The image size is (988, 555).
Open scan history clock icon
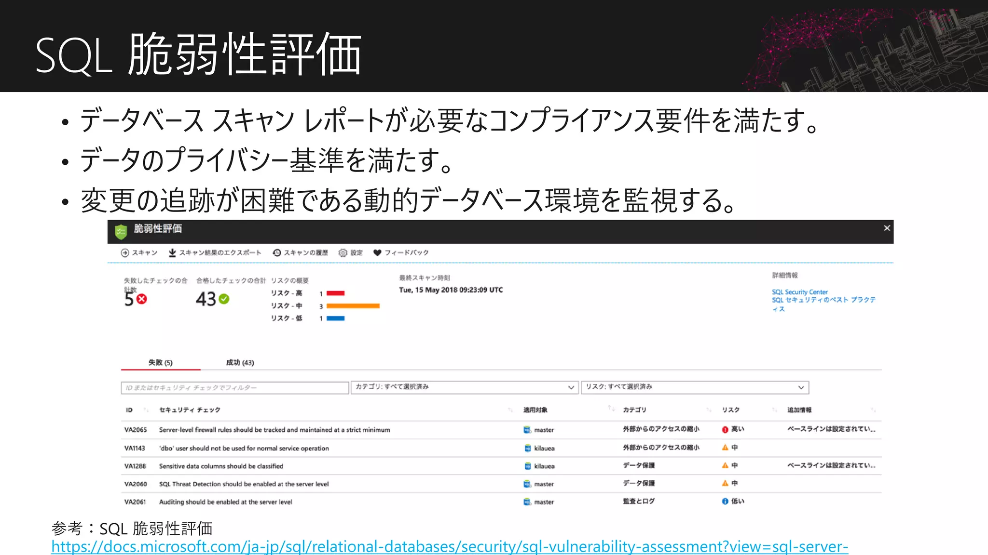pyautogui.click(x=277, y=253)
